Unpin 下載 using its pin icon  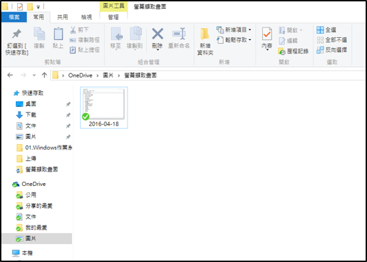[x=68, y=115]
